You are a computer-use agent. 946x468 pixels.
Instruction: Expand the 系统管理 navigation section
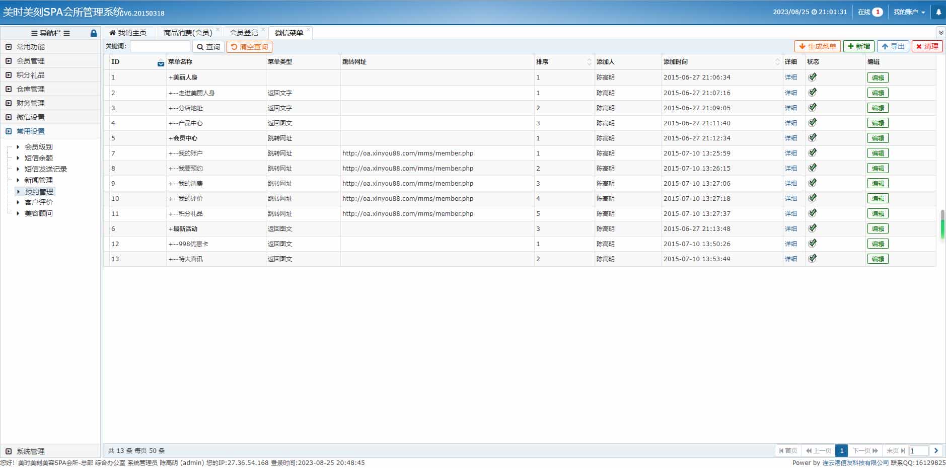(x=50, y=451)
